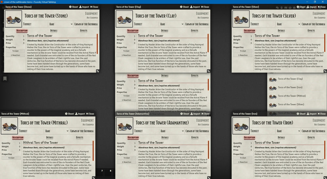The width and height of the screenshot is (327, 179).
Task: Click the item name field in Iron sheet
Action: pos(275,123)
